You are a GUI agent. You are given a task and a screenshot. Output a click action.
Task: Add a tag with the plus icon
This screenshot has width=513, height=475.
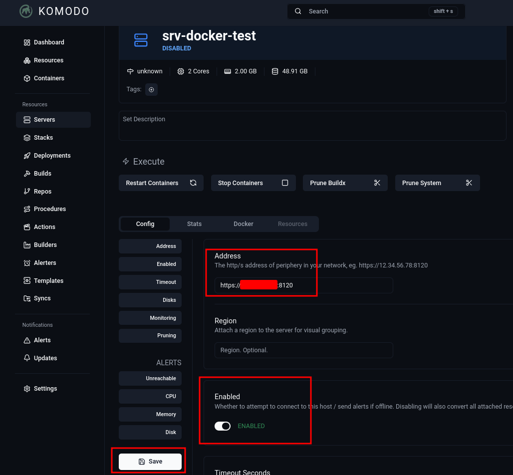pos(152,90)
